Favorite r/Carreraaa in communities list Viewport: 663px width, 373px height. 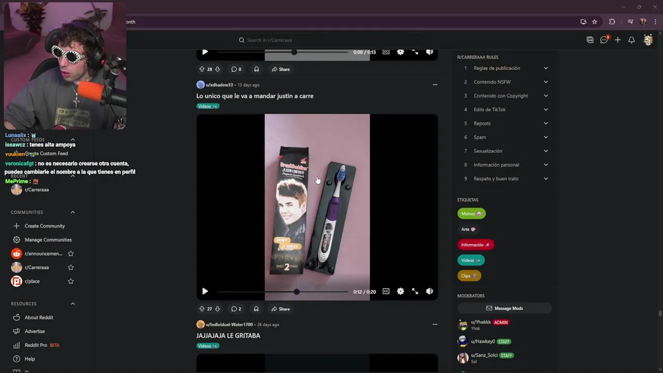click(71, 267)
